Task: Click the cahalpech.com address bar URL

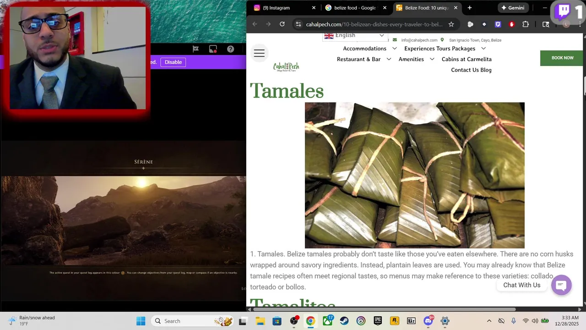Action: 374,24
